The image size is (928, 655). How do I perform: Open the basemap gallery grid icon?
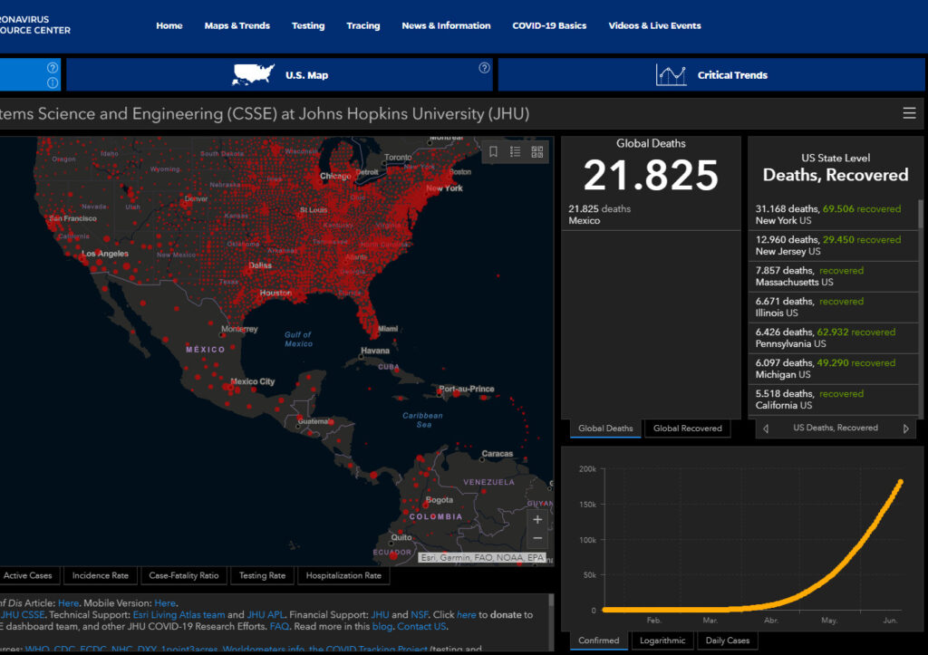point(536,152)
